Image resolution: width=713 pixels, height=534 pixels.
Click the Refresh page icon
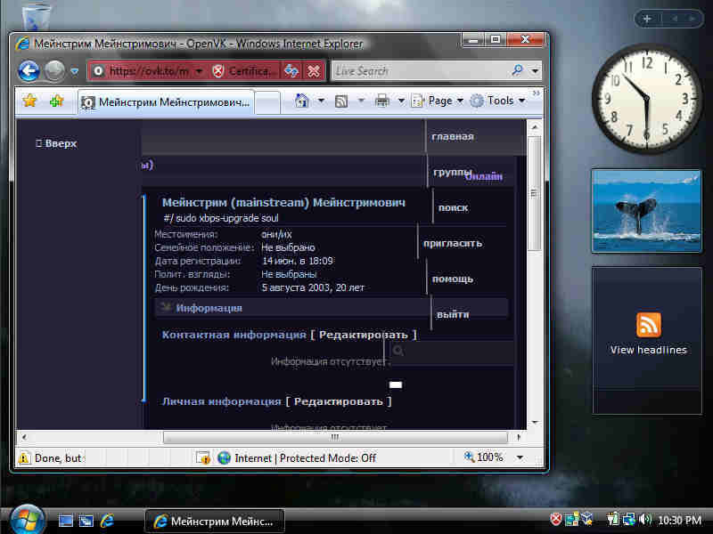tap(291, 70)
